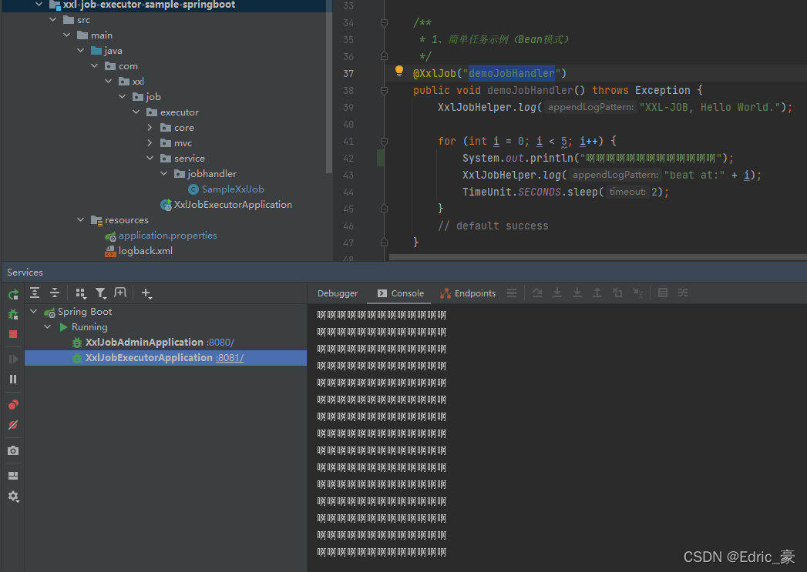Click the debug rerun bug icon in Services
Image resolution: width=807 pixels, height=572 pixels.
pos(13,314)
